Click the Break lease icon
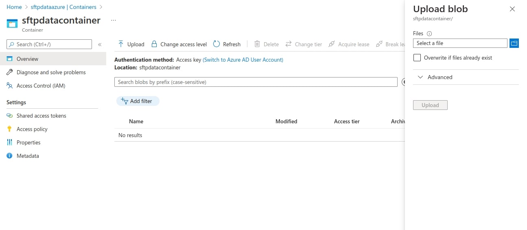Viewport: 527px width, 230px height. point(379,44)
